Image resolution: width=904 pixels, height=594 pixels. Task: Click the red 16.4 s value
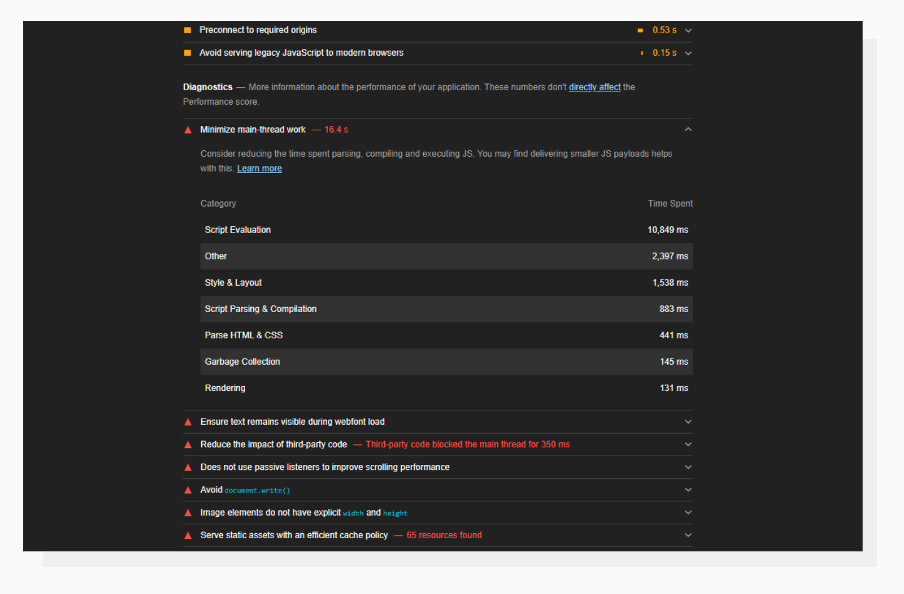coord(337,129)
